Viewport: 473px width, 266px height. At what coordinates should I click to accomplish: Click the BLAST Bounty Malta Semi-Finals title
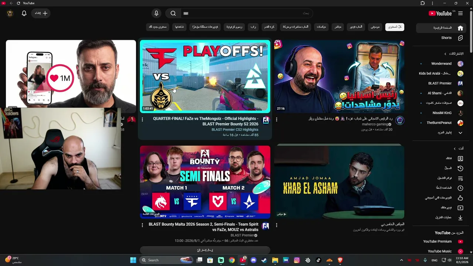pyautogui.click(x=204, y=227)
